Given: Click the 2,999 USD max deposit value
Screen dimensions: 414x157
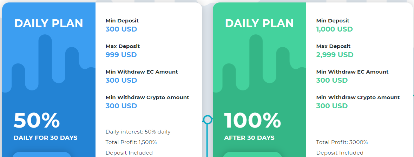Looking at the screenshot, I should click(335, 55).
